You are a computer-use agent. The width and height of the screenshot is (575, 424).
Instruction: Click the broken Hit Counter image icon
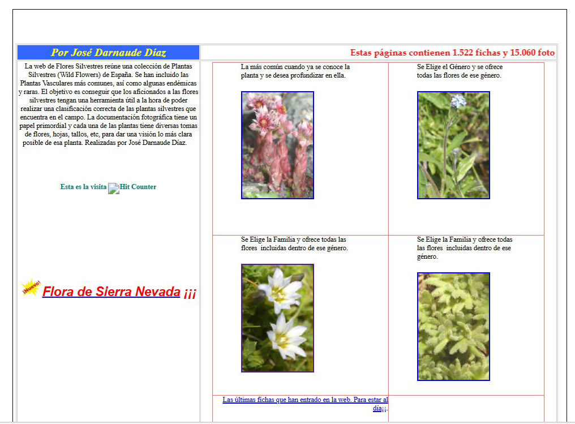coord(113,189)
